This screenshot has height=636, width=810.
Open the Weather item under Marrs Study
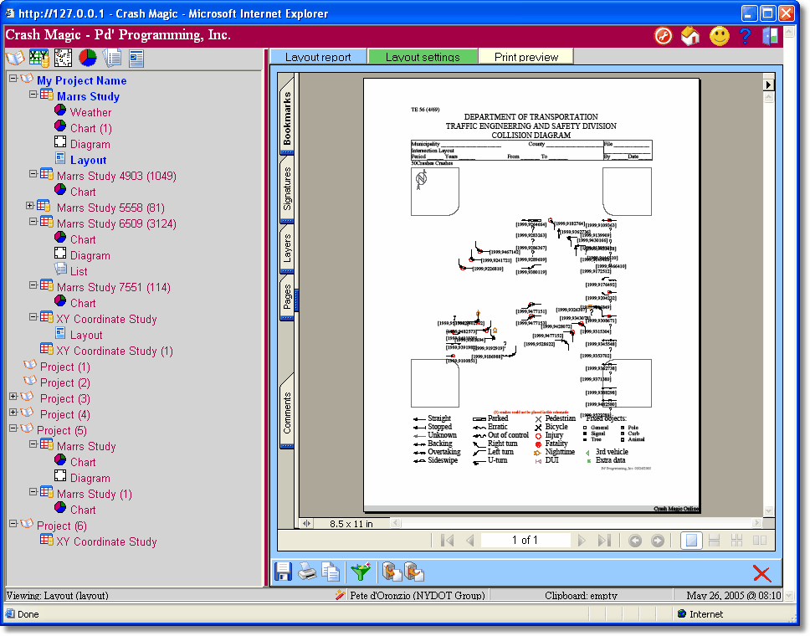coord(90,112)
